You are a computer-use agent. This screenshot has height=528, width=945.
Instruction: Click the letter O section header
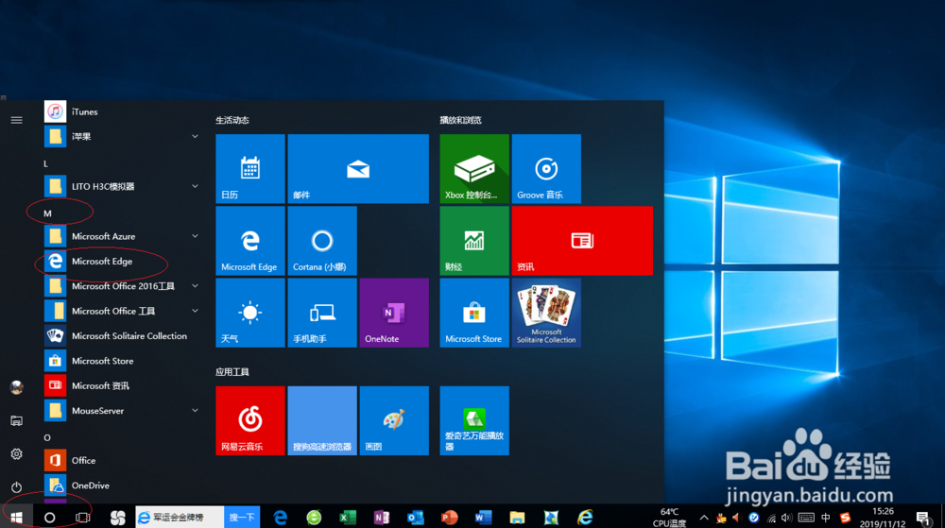pos(47,437)
